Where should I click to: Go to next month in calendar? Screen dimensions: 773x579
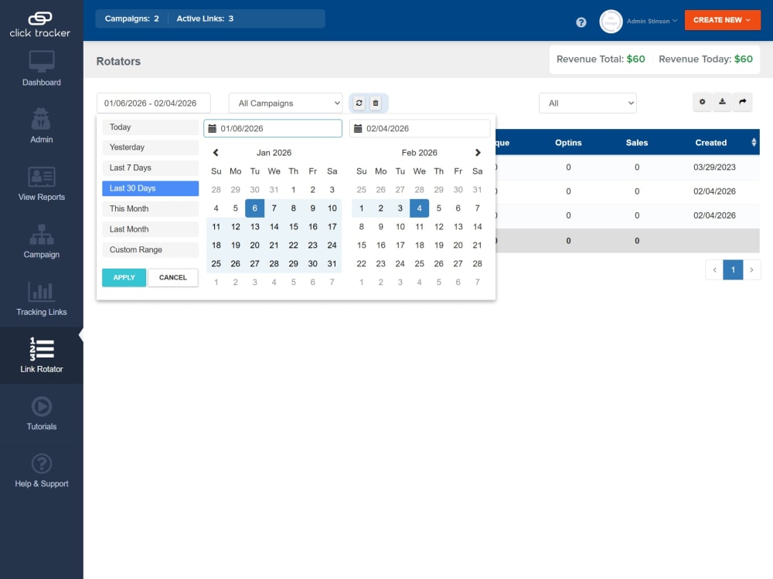pyautogui.click(x=477, y=153)
